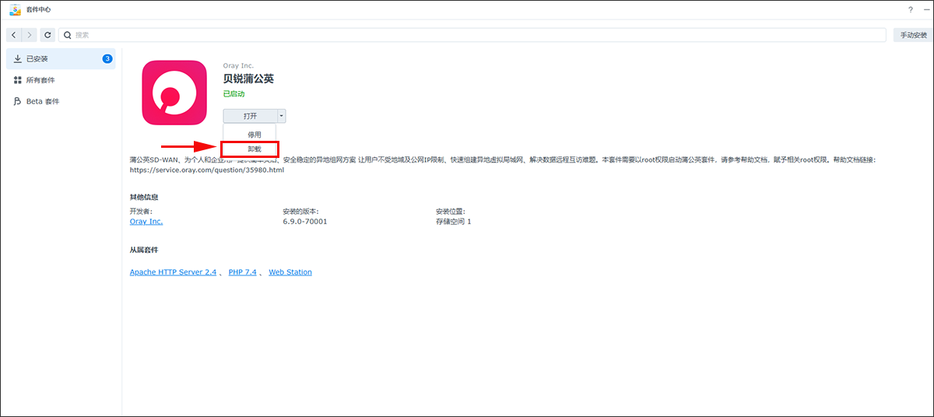The image size is (934, 417).
Task: Select 停用 from the dropdown menu
Action: 255,135
